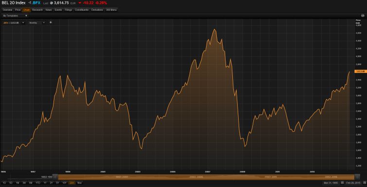This screenshot has height=187, width=367.
Task: Click the 3,614.75 last price value
Action: pos(61,3)
